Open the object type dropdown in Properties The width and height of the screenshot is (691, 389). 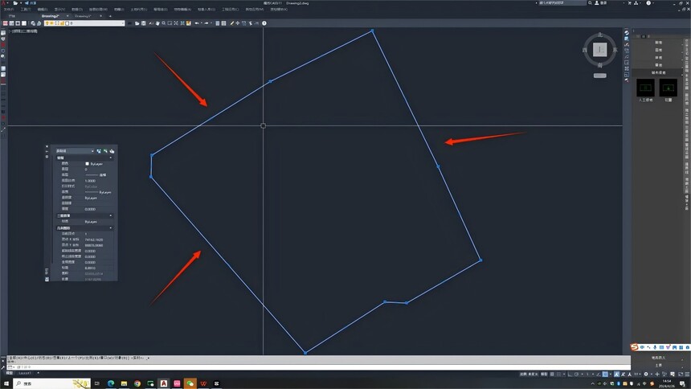click(x=75, y=151)
